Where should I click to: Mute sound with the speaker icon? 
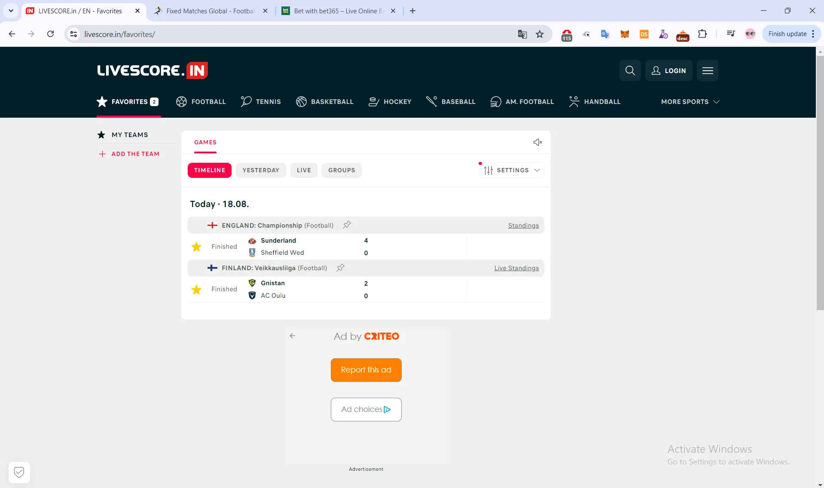point(537,142)
